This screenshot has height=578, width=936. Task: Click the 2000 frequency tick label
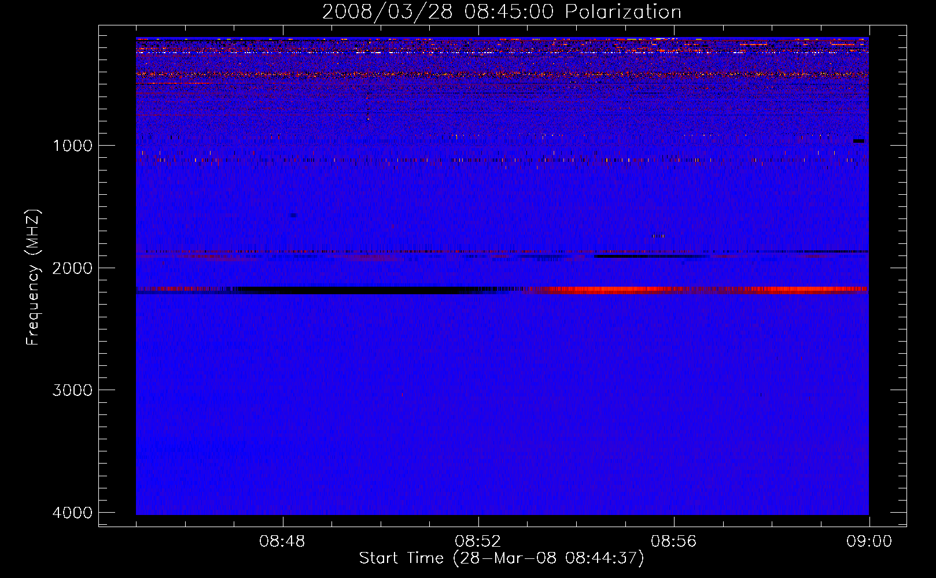click(x=72, y=268)
